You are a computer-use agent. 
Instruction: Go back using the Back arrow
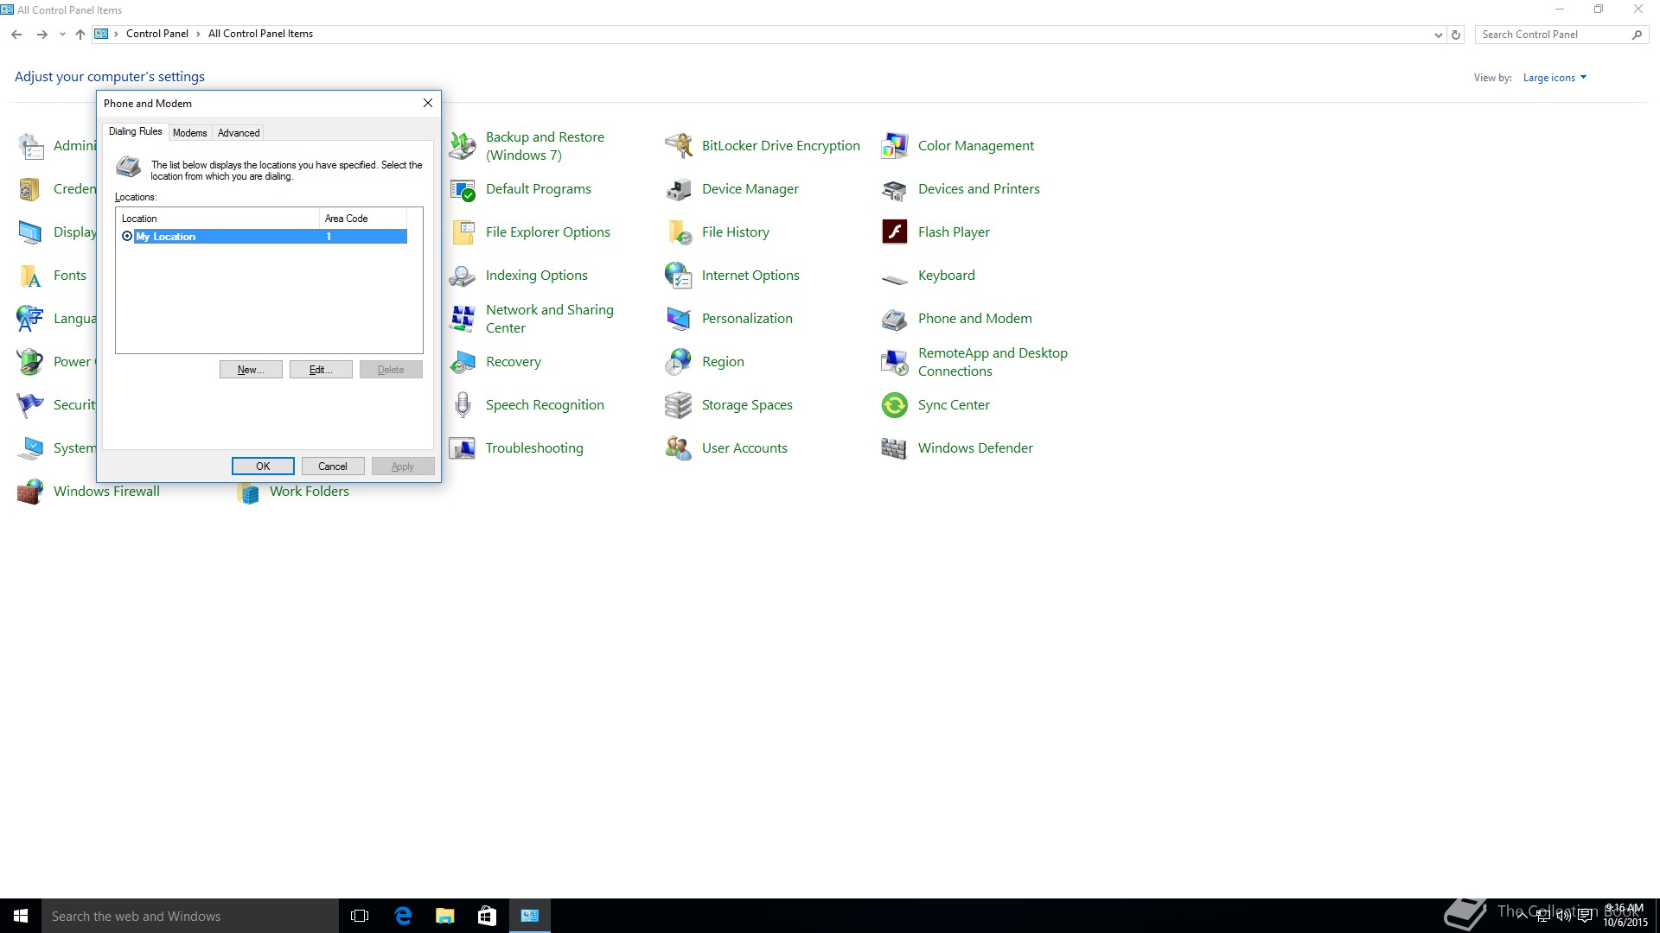point(16,35)
